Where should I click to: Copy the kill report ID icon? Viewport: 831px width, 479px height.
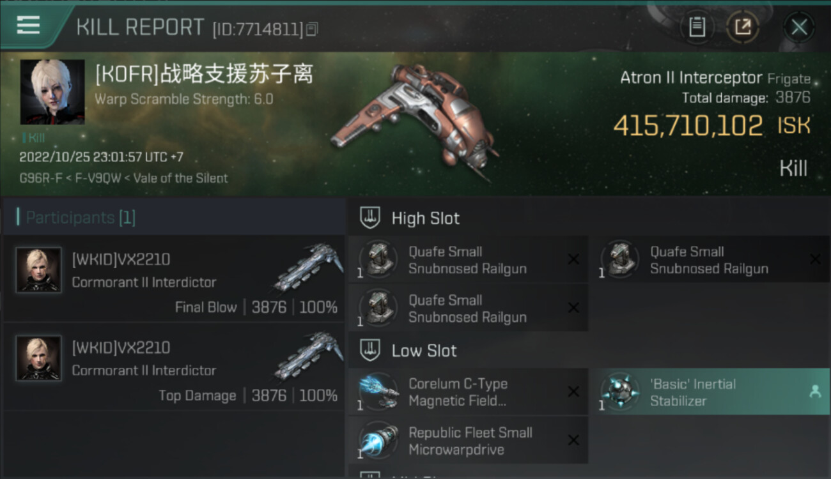pyautogui.click(x=312, y=29)
